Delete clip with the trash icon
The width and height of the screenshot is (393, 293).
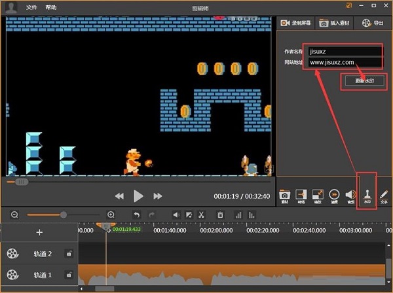coord(220,215)
